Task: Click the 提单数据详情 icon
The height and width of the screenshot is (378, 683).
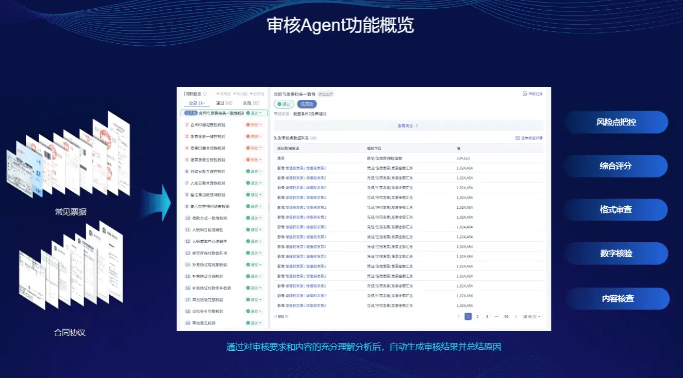Action: click(x=518, y=138)
